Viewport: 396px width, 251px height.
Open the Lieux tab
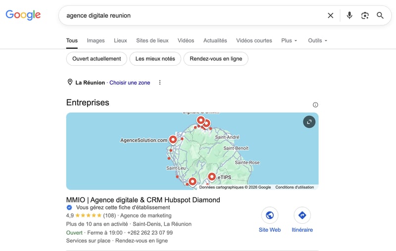(x=120, y=41)
